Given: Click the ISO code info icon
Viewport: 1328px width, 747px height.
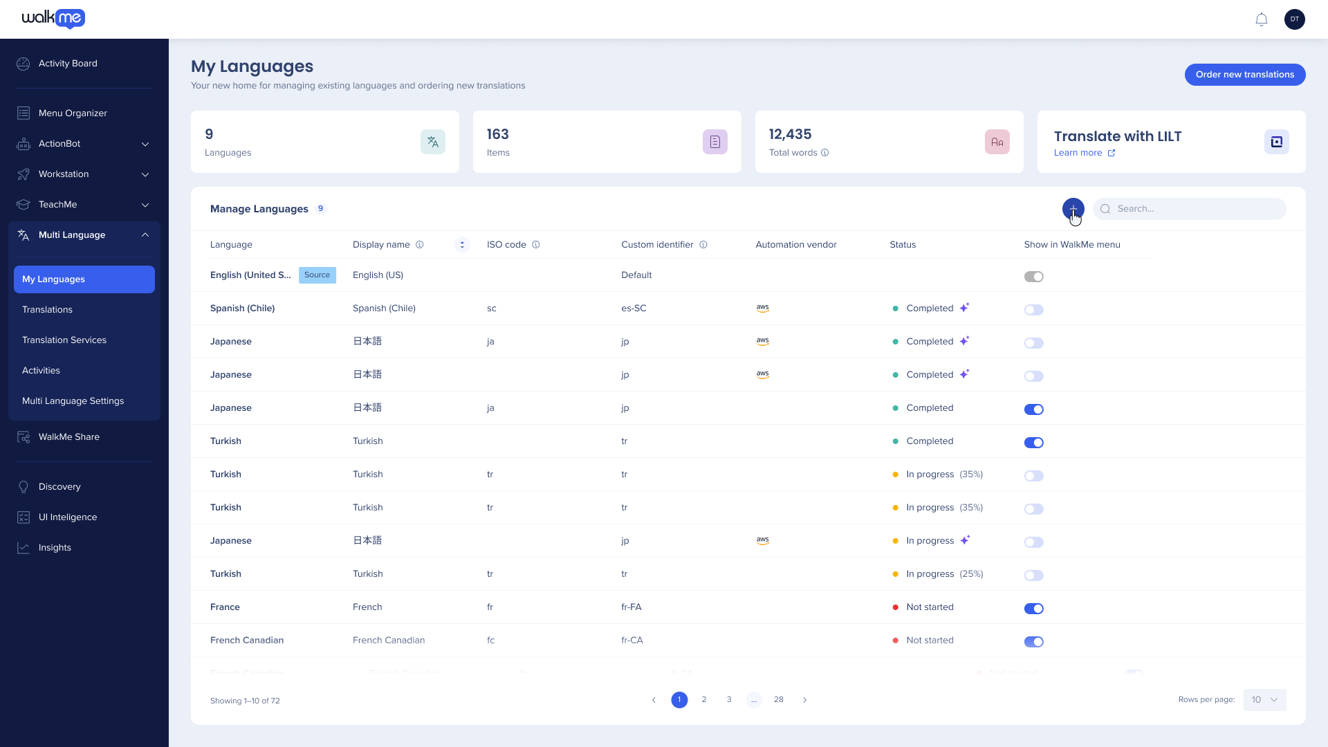Looking at the screenshot, I should pos(536,245).
